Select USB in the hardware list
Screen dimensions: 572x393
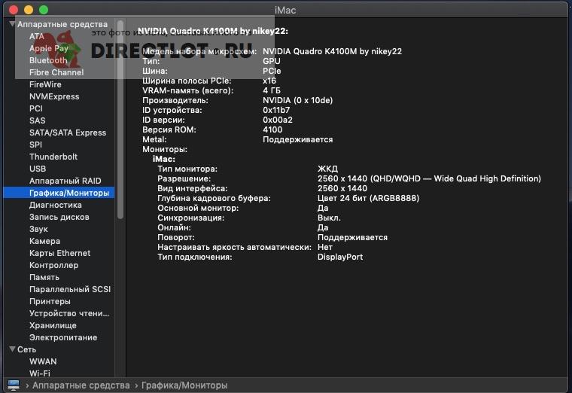coord(38,169)
